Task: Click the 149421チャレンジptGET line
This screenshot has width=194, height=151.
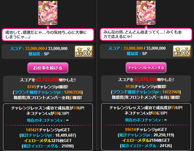Action: click(x=48, y=130)
